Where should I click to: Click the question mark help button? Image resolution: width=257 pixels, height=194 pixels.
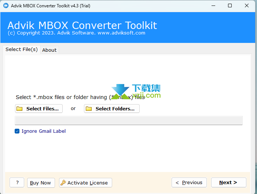coord(17,183)
